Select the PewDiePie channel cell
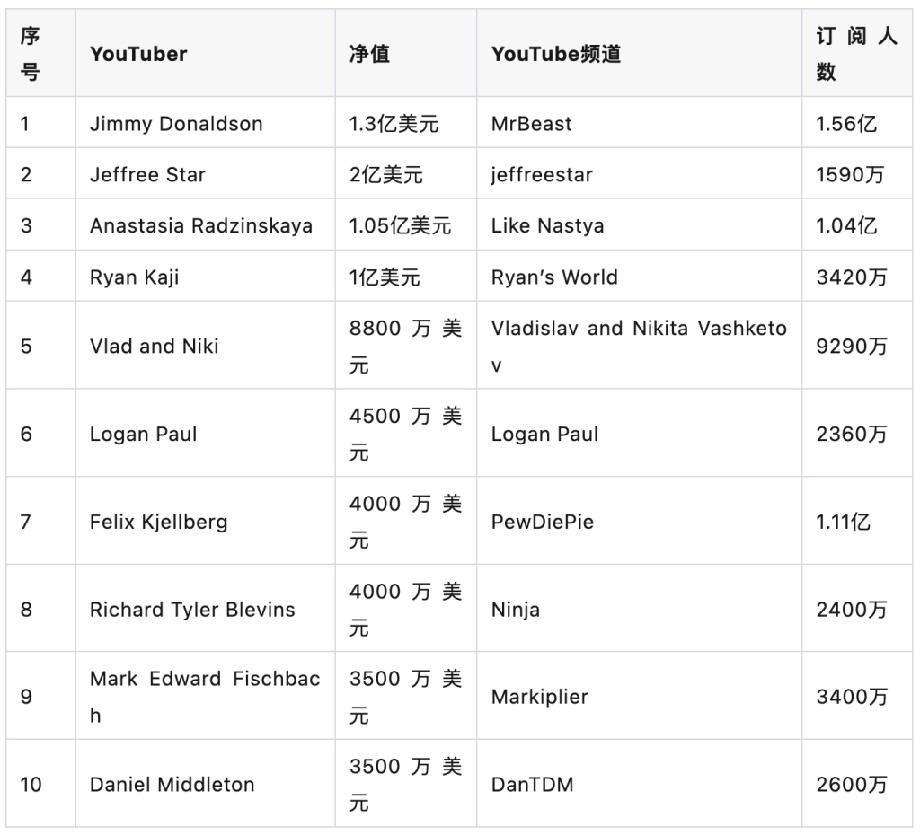This screenshot has height=835, width=920. [639, 521]
